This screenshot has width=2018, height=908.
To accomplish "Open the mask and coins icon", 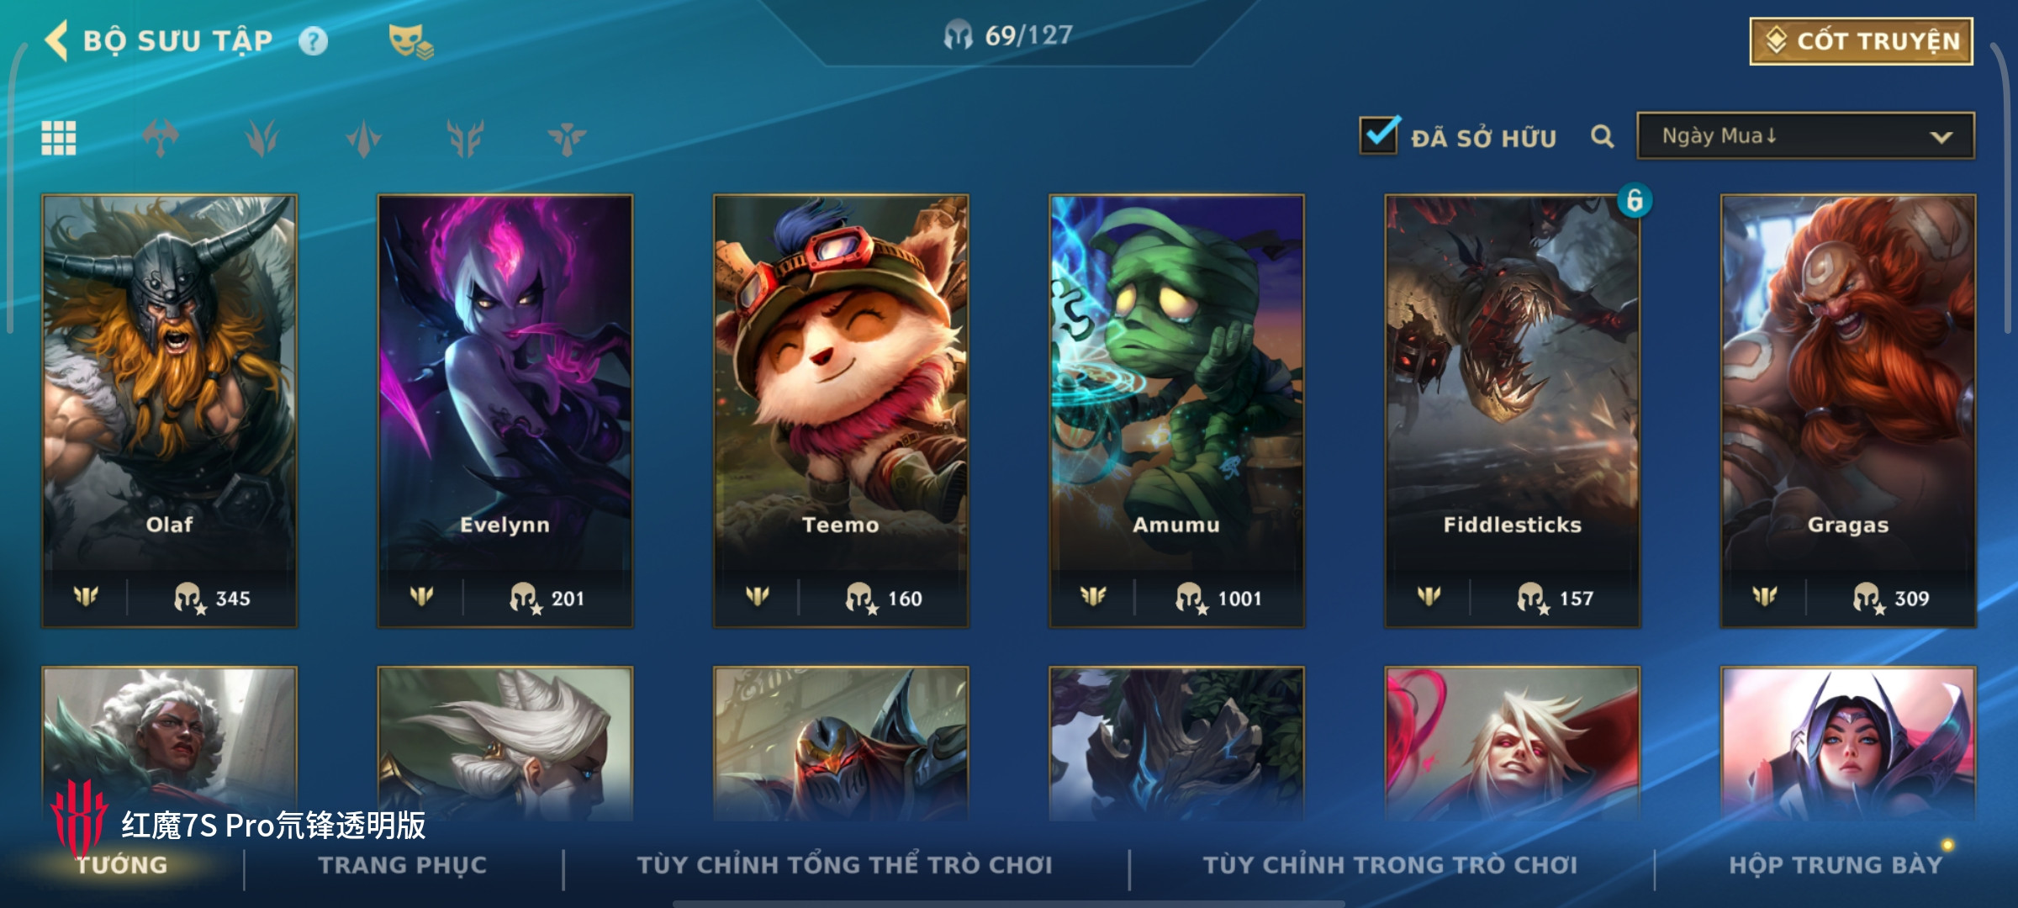I will [411, 41].
